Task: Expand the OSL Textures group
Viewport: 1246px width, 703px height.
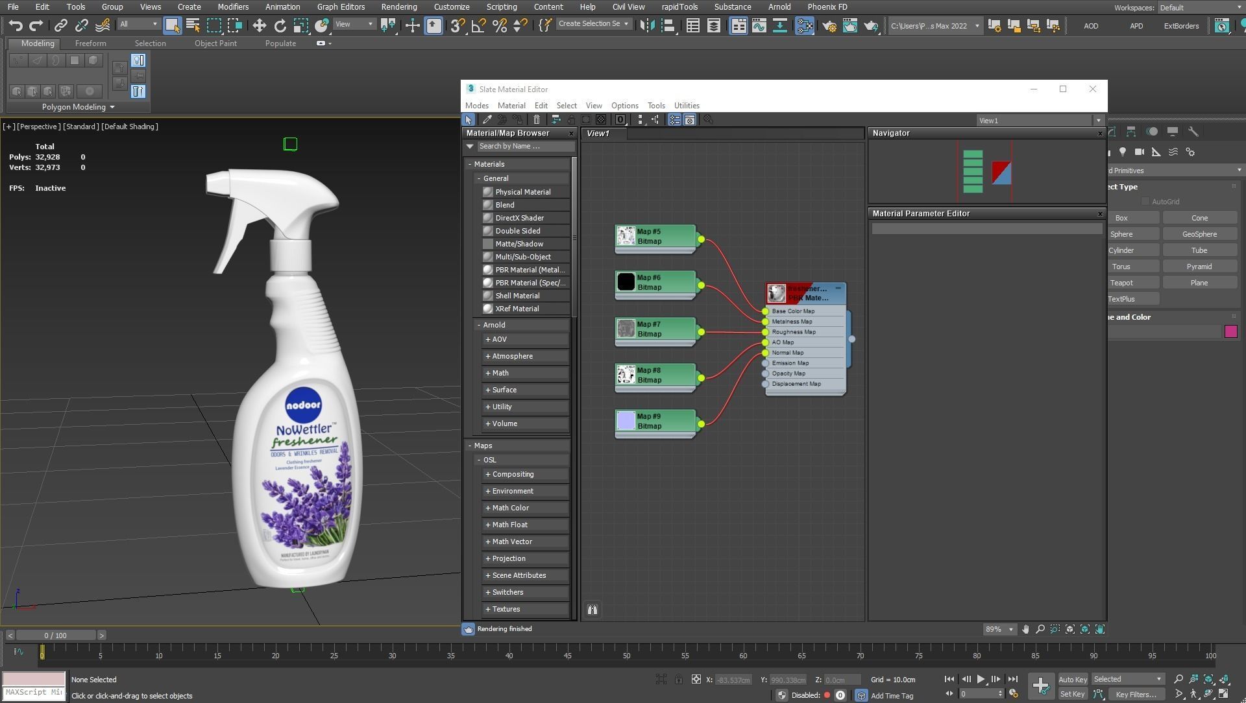Action: [x=526, y=609]
